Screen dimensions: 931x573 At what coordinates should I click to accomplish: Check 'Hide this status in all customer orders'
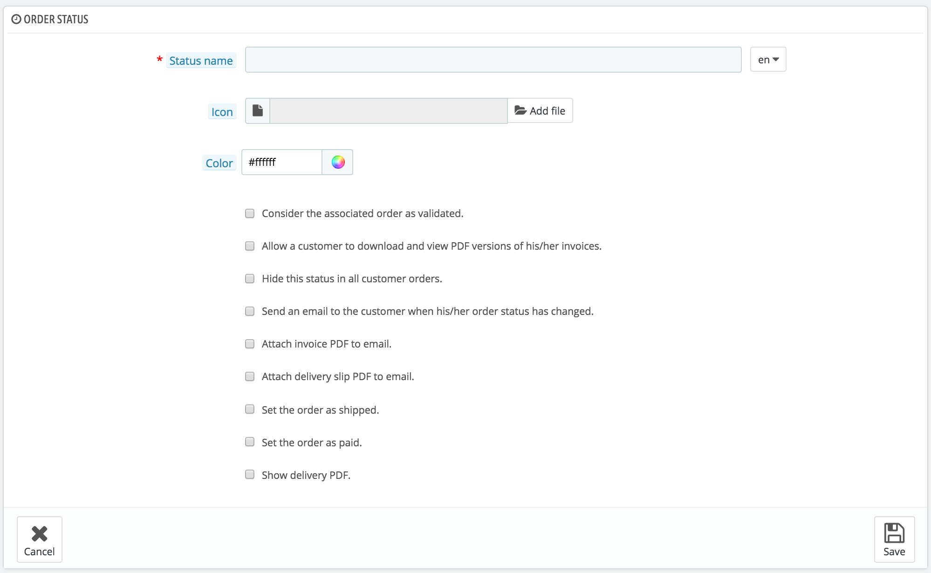point(250,279)
